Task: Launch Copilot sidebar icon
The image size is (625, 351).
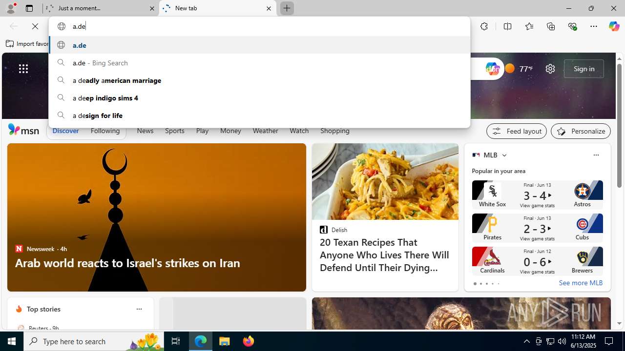Action: pos(614,26)
